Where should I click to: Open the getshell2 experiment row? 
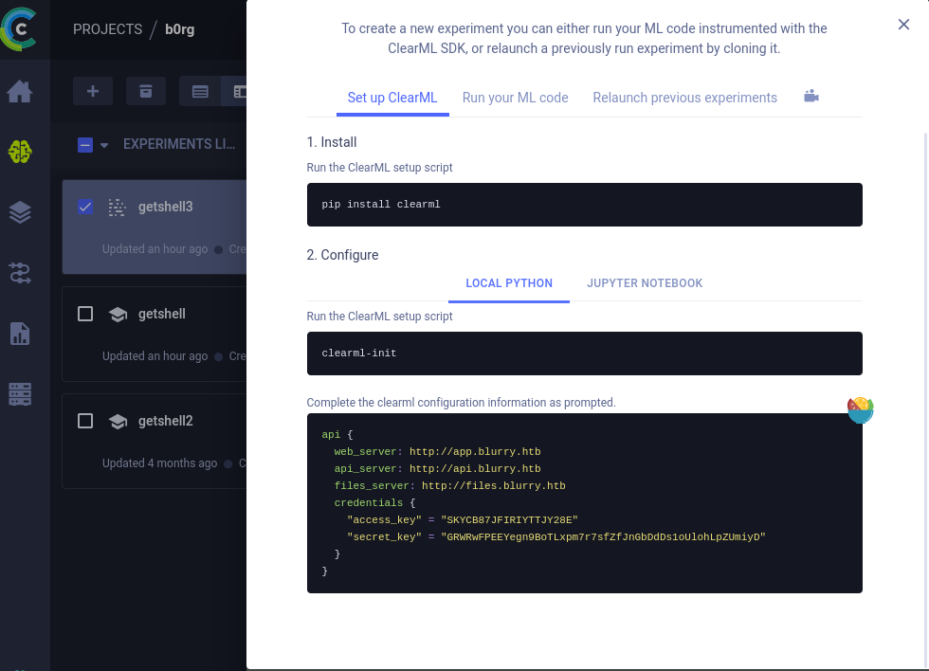(x=155, y=442)
